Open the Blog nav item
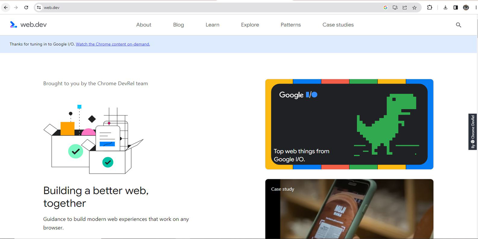This screenshot has width=478, height=239. click(x=178, y=25)
